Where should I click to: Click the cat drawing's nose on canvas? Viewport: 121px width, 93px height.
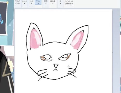[x=56, y=66]
